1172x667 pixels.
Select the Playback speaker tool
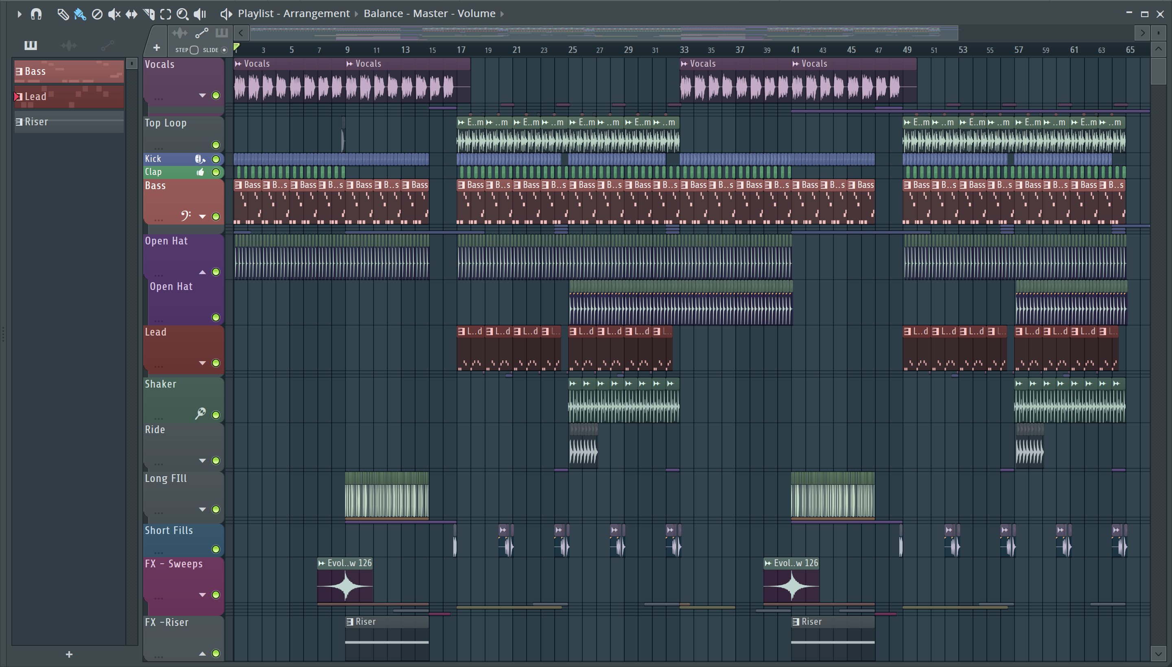[200, 14]
